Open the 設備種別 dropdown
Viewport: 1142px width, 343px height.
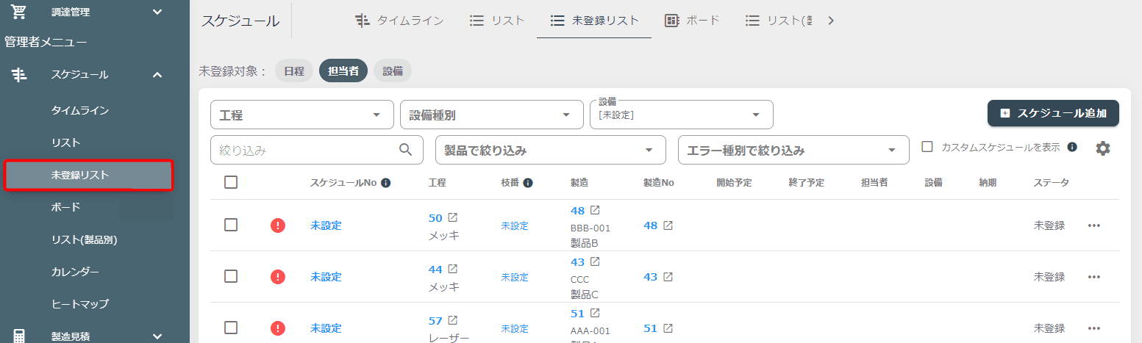(x=491, y=115)
